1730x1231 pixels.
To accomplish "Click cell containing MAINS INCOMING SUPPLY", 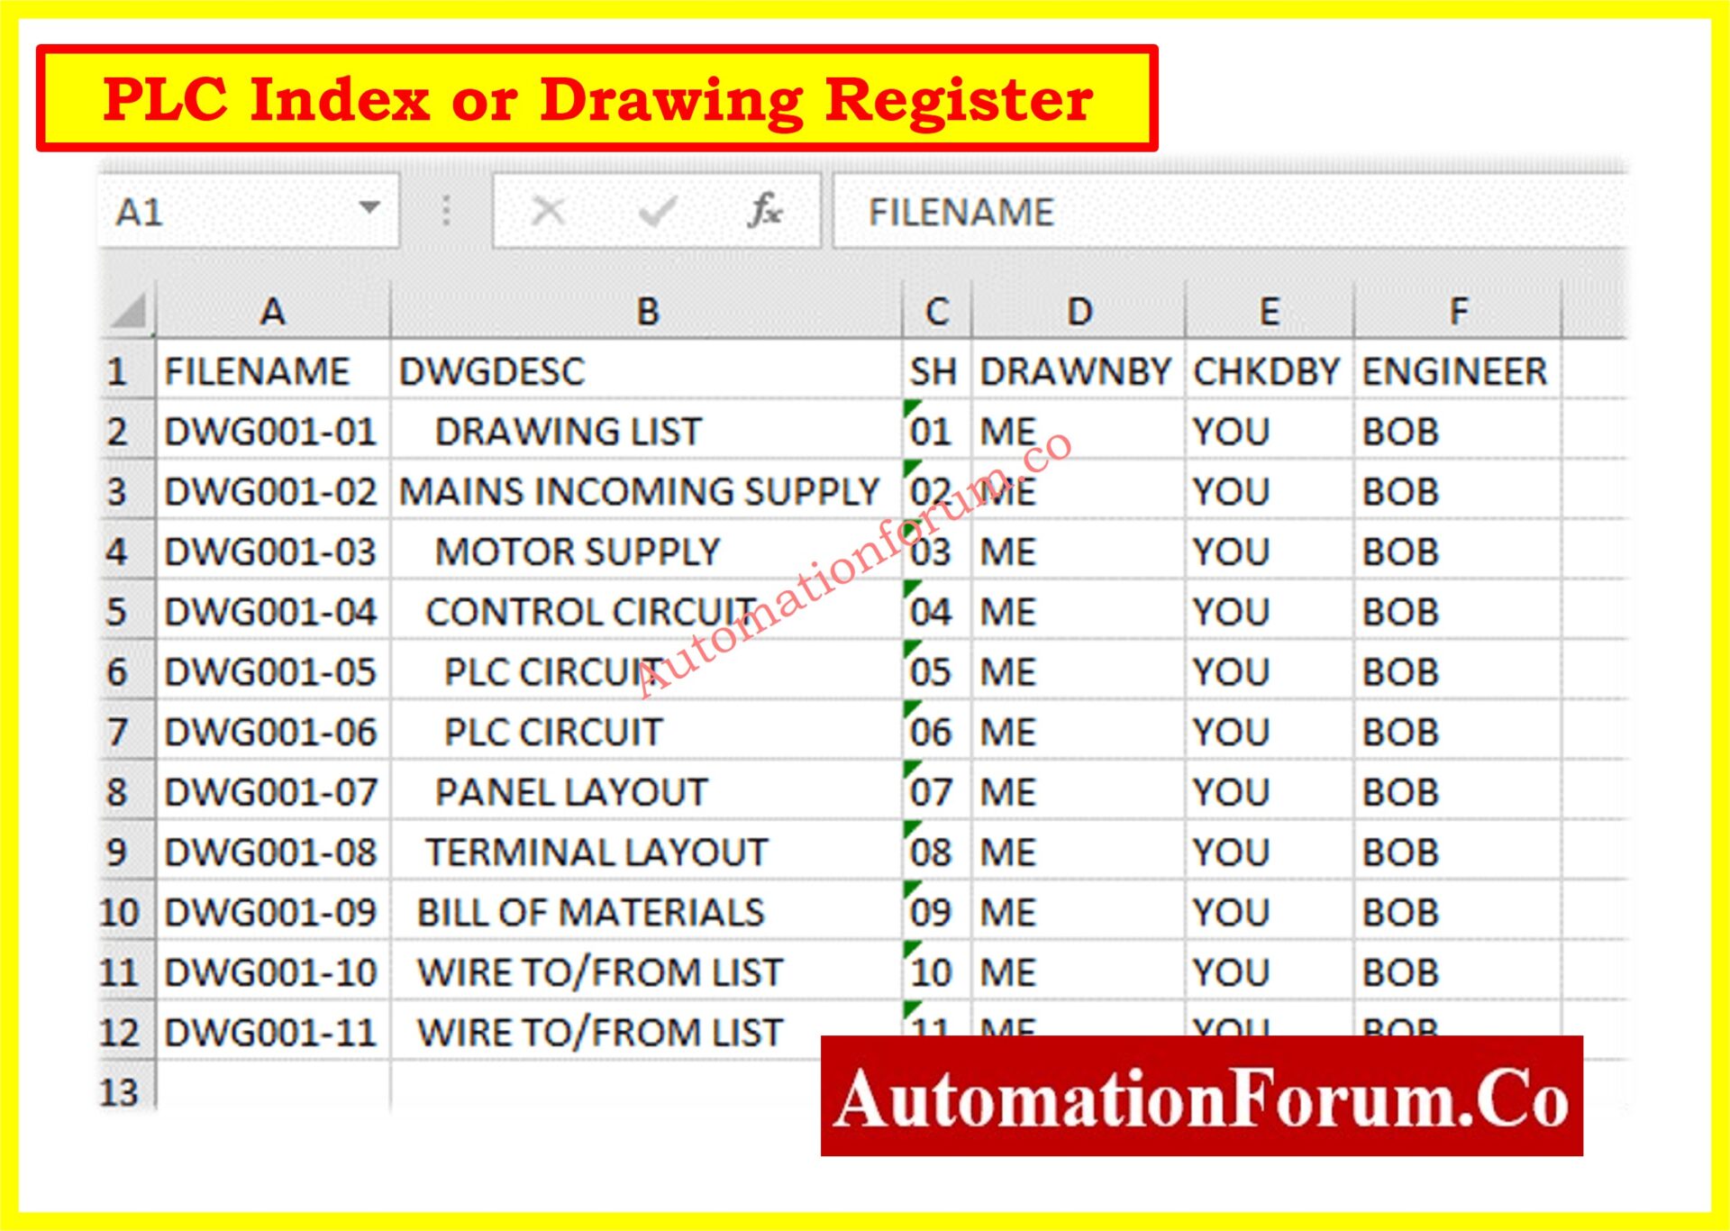I will pyautogui.click(x=639, y=492).
